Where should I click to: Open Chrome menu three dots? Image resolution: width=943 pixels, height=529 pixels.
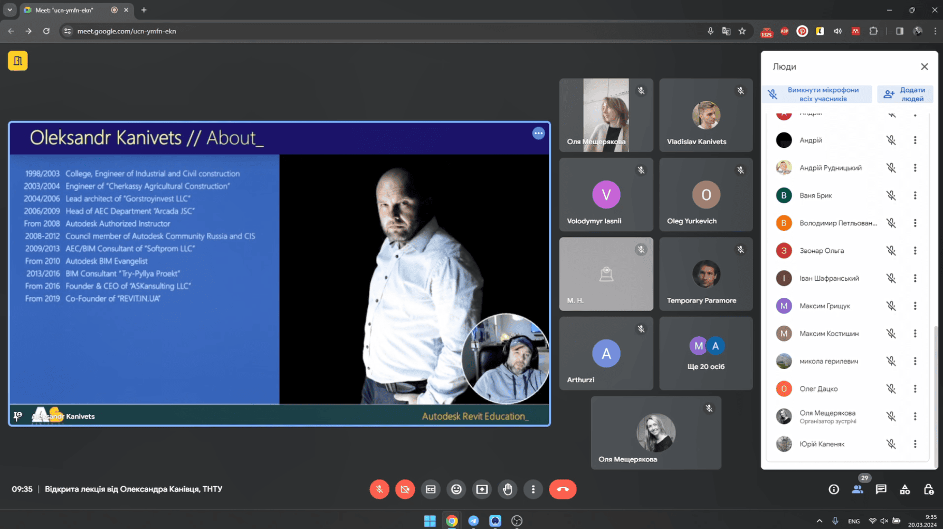coord(935,31)
